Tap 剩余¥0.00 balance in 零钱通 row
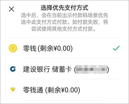The width and height of the screenshot is (129, 104). [63, 90]
